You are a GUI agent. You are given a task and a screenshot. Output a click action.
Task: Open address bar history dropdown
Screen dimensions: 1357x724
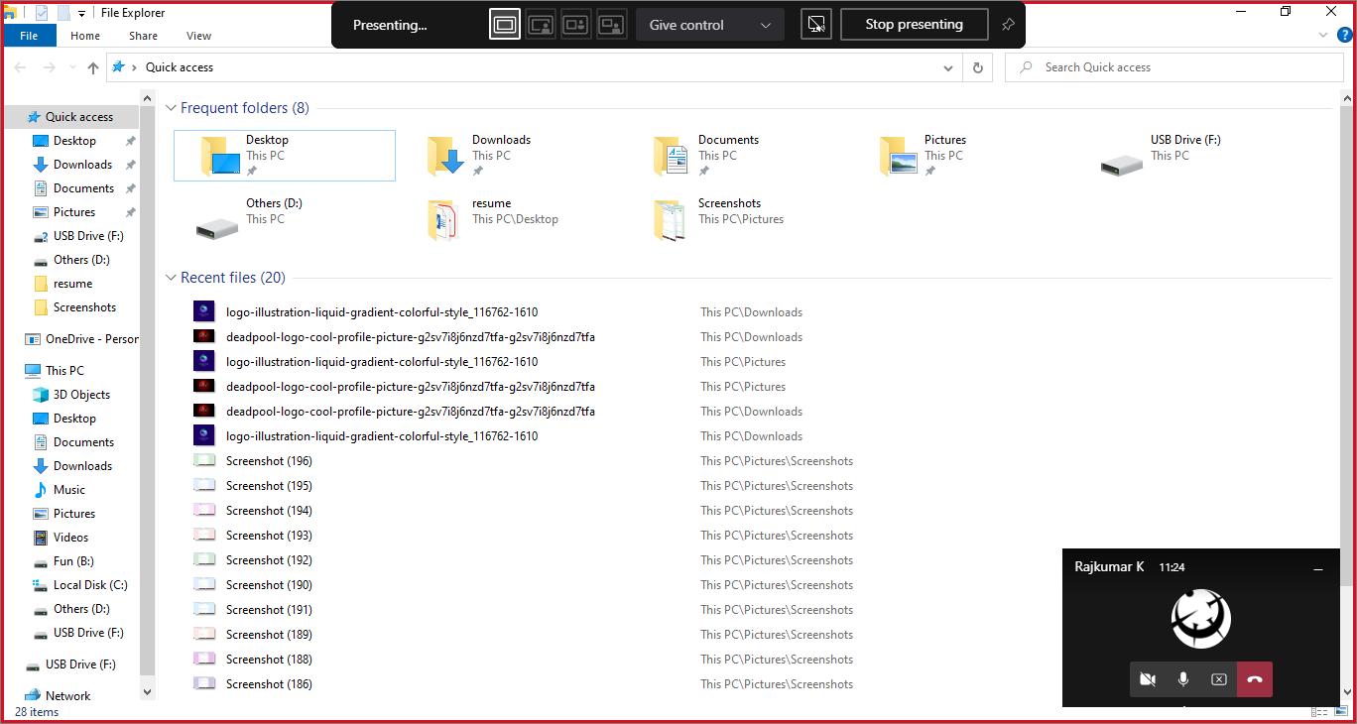(949, 67)
